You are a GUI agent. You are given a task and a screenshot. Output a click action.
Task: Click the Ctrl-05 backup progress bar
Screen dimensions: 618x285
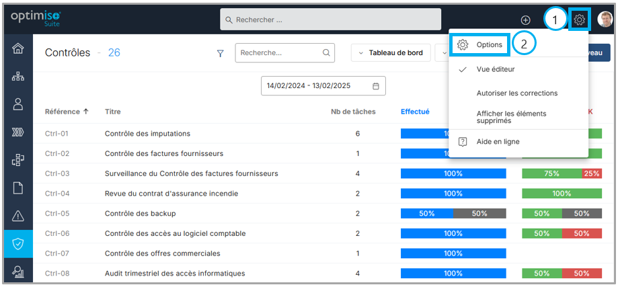[453, 214]
